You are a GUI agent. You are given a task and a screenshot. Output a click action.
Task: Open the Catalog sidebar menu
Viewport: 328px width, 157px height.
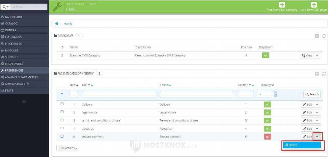24,23
